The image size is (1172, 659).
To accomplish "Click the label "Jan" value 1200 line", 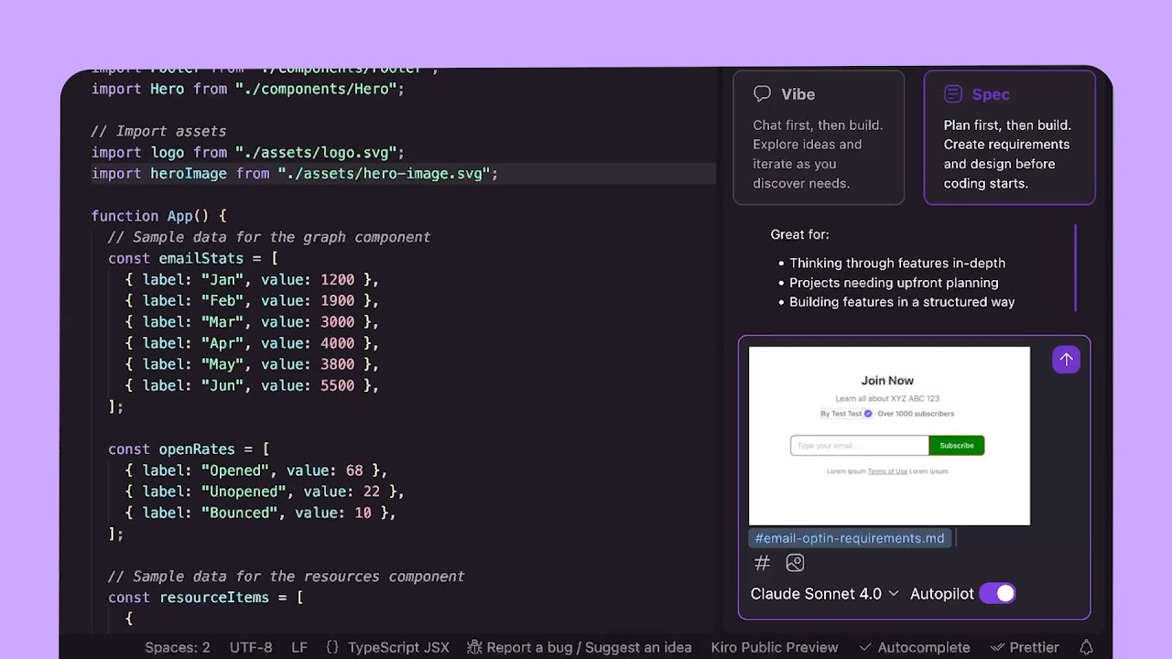I will pos(252,279).
